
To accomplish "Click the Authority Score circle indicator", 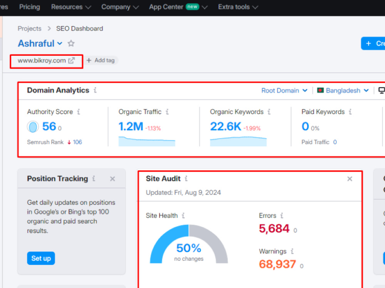I will [x=33, y=127].
